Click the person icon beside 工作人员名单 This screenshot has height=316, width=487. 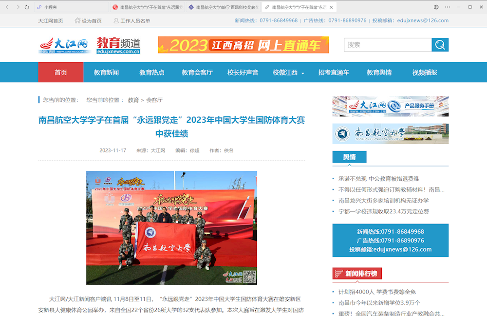[x=116, y=20]
